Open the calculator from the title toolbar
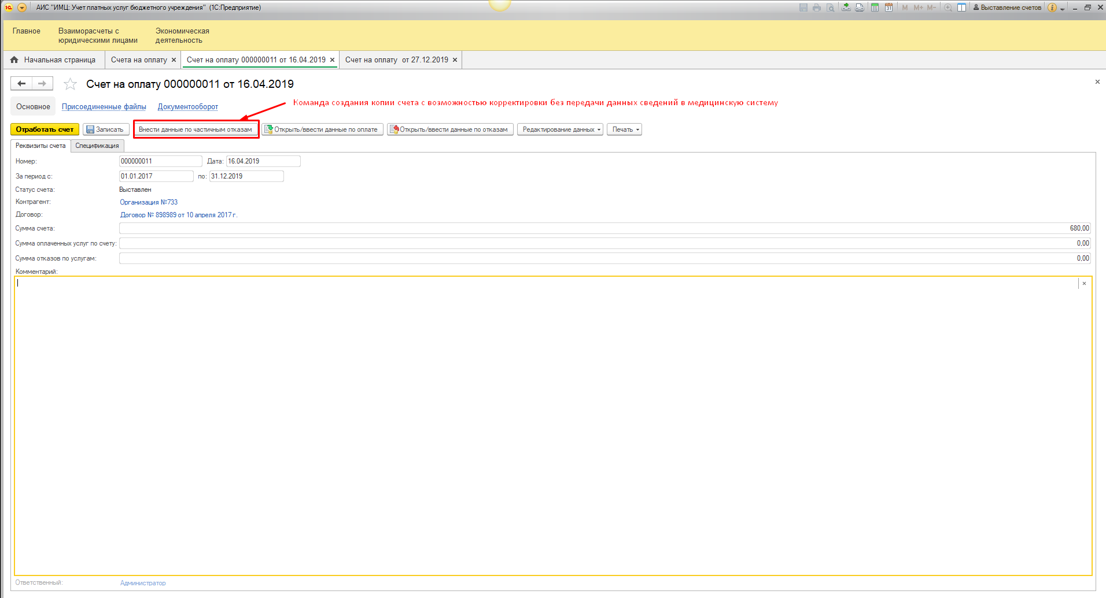The height and width of the screenshot is (598, 1106). point(875,8)
